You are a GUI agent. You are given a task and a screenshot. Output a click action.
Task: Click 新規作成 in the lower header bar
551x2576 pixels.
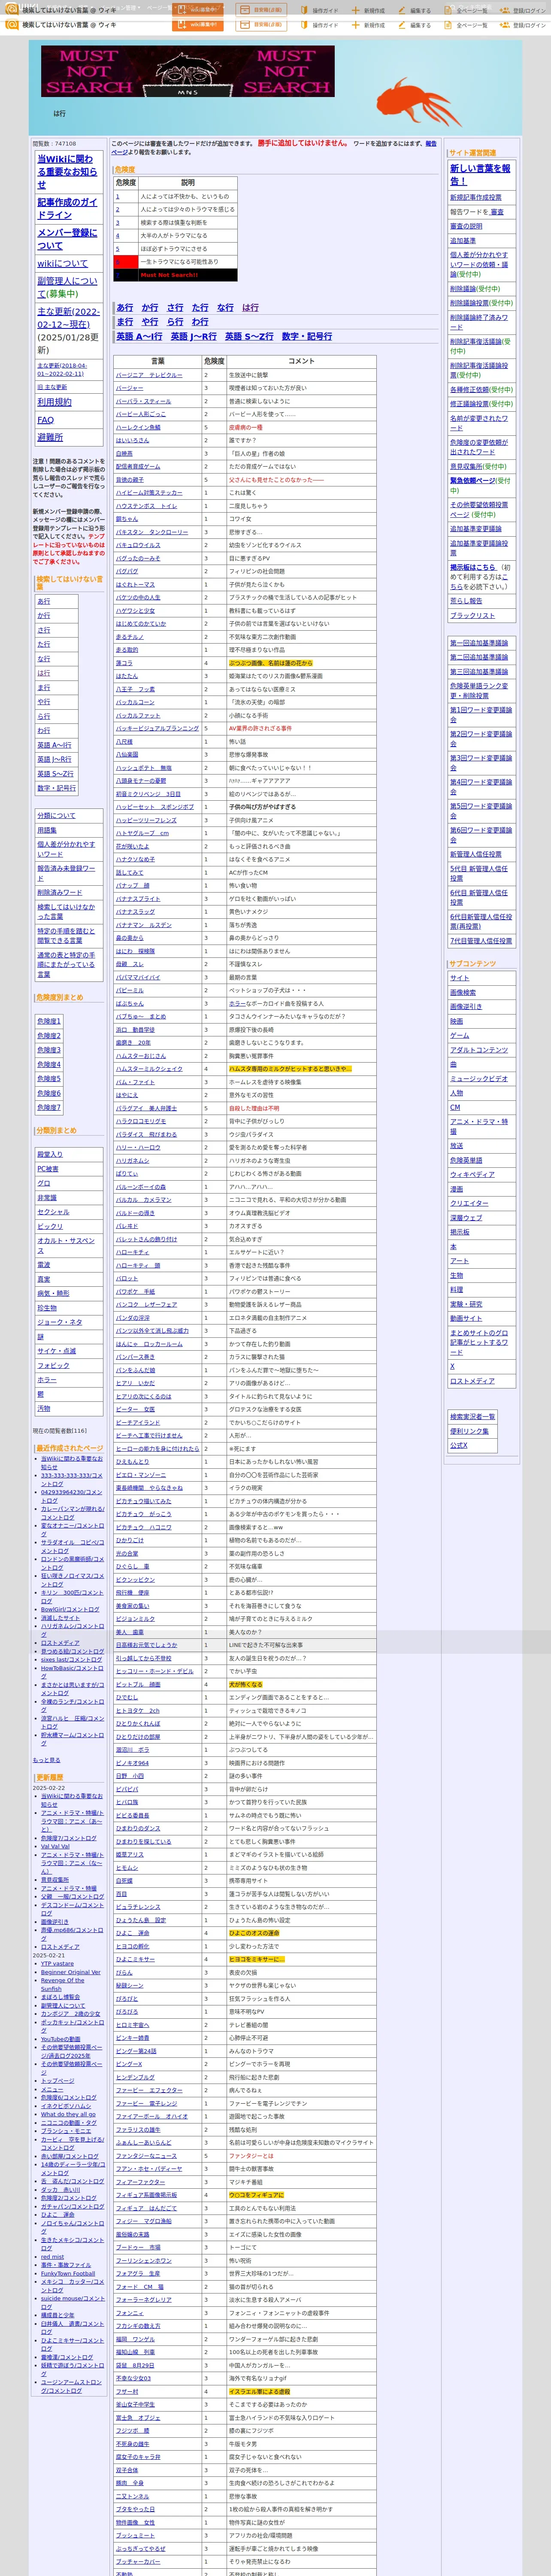point(370,25)
